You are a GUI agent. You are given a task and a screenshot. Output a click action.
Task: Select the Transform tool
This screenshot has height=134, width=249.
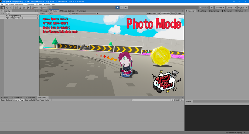[x=24, y=8]
